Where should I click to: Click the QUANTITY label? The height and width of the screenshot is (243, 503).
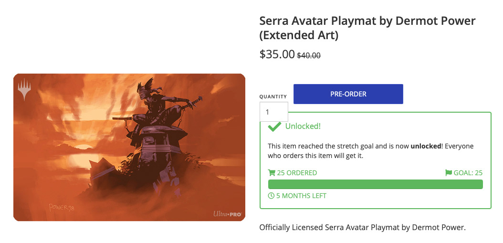point(273,96)
